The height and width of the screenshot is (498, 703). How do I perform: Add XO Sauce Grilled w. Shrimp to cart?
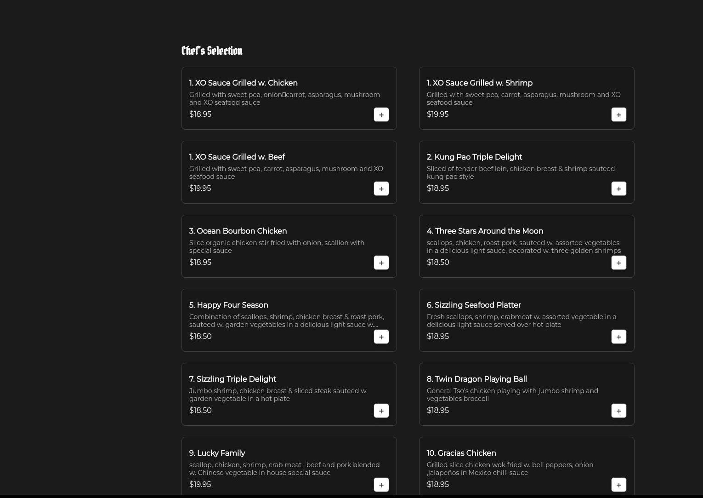pyautogui.click(x=619, y=114)
